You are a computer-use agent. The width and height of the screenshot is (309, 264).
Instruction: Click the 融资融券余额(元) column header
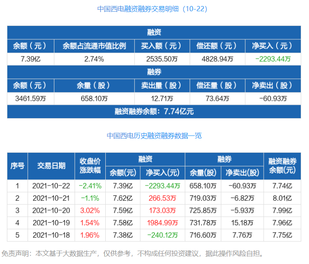[x=282, y=166]
